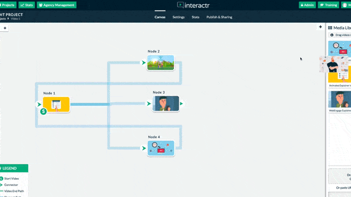This screenshot has width=351, height=197.
Task: Click Node 3 input connector arrow
Action: (x=149, y=103)
